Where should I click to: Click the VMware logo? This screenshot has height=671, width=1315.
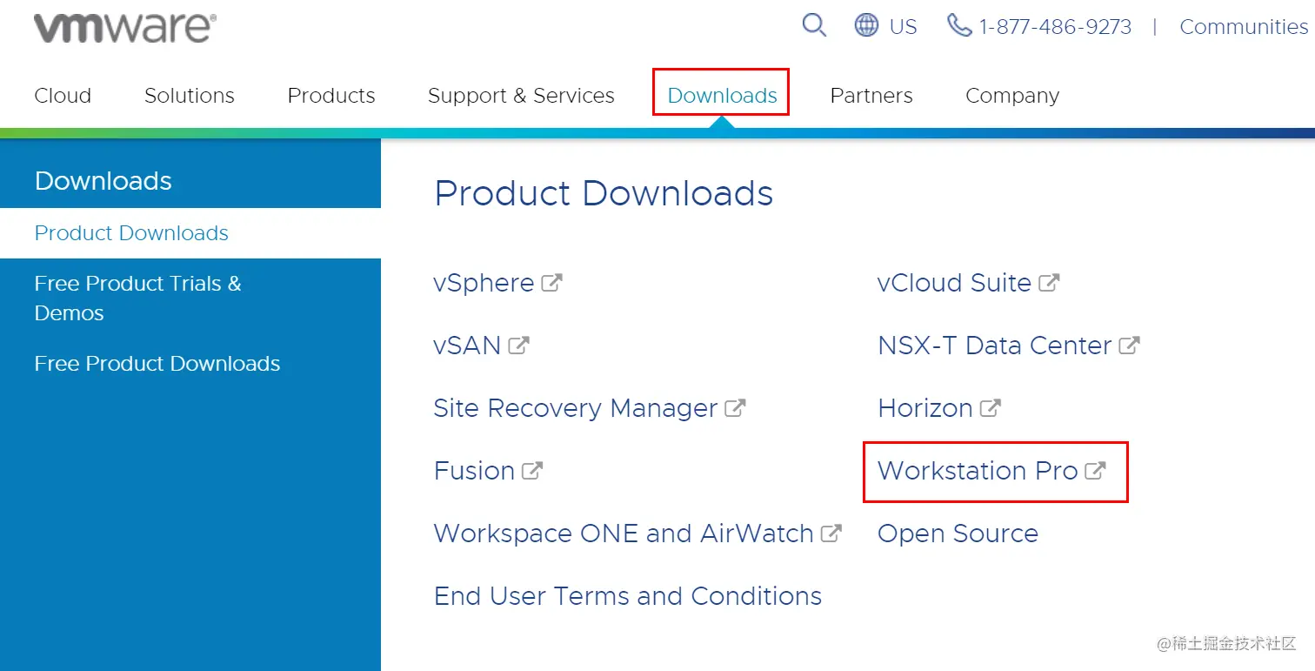125,27
